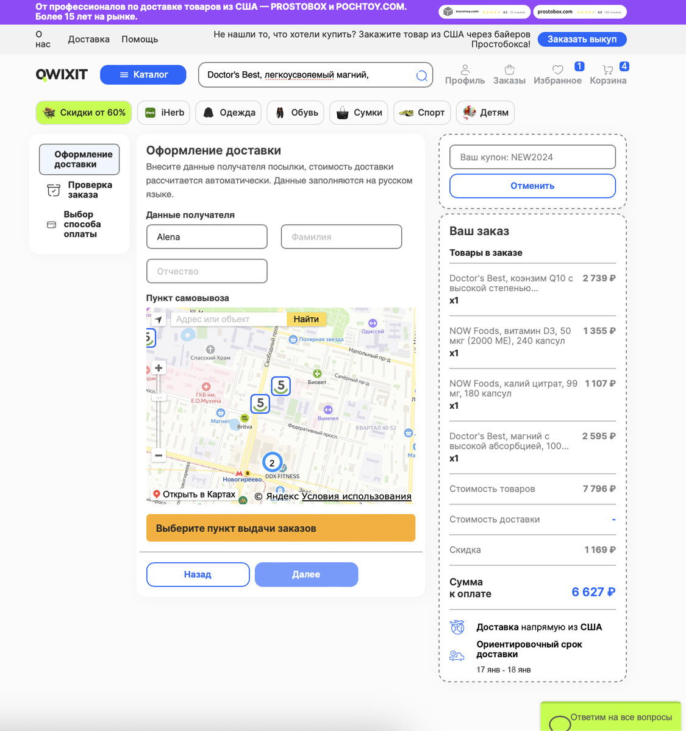Open Помощь menu item

(x=140, y=39)
